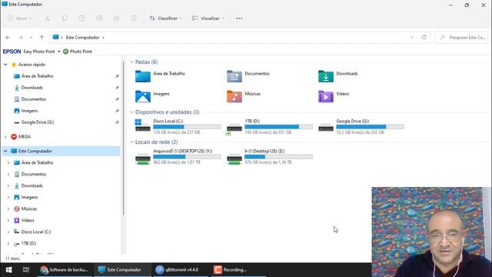492x277 pixels.
Task: Click the Pesquisar Este Computador search box
Action: (x=461, y=38)
